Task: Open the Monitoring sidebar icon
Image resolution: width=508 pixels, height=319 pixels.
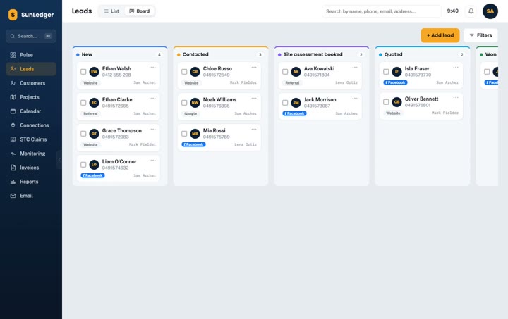Action: [13, 154]
